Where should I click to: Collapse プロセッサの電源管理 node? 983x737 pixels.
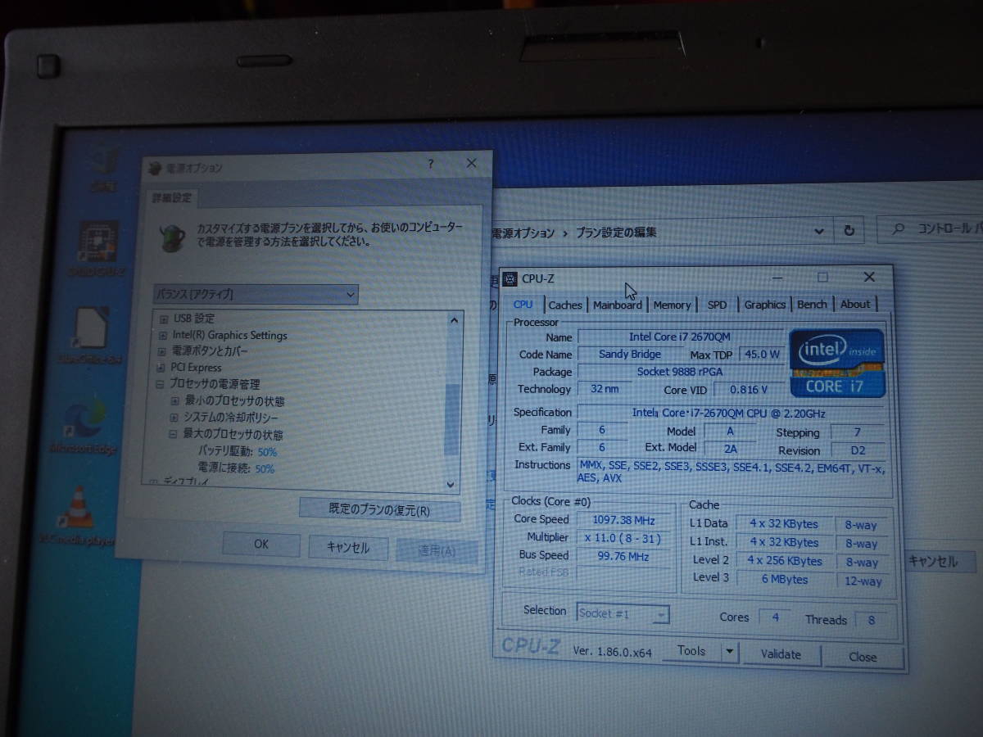coord(161,384)
